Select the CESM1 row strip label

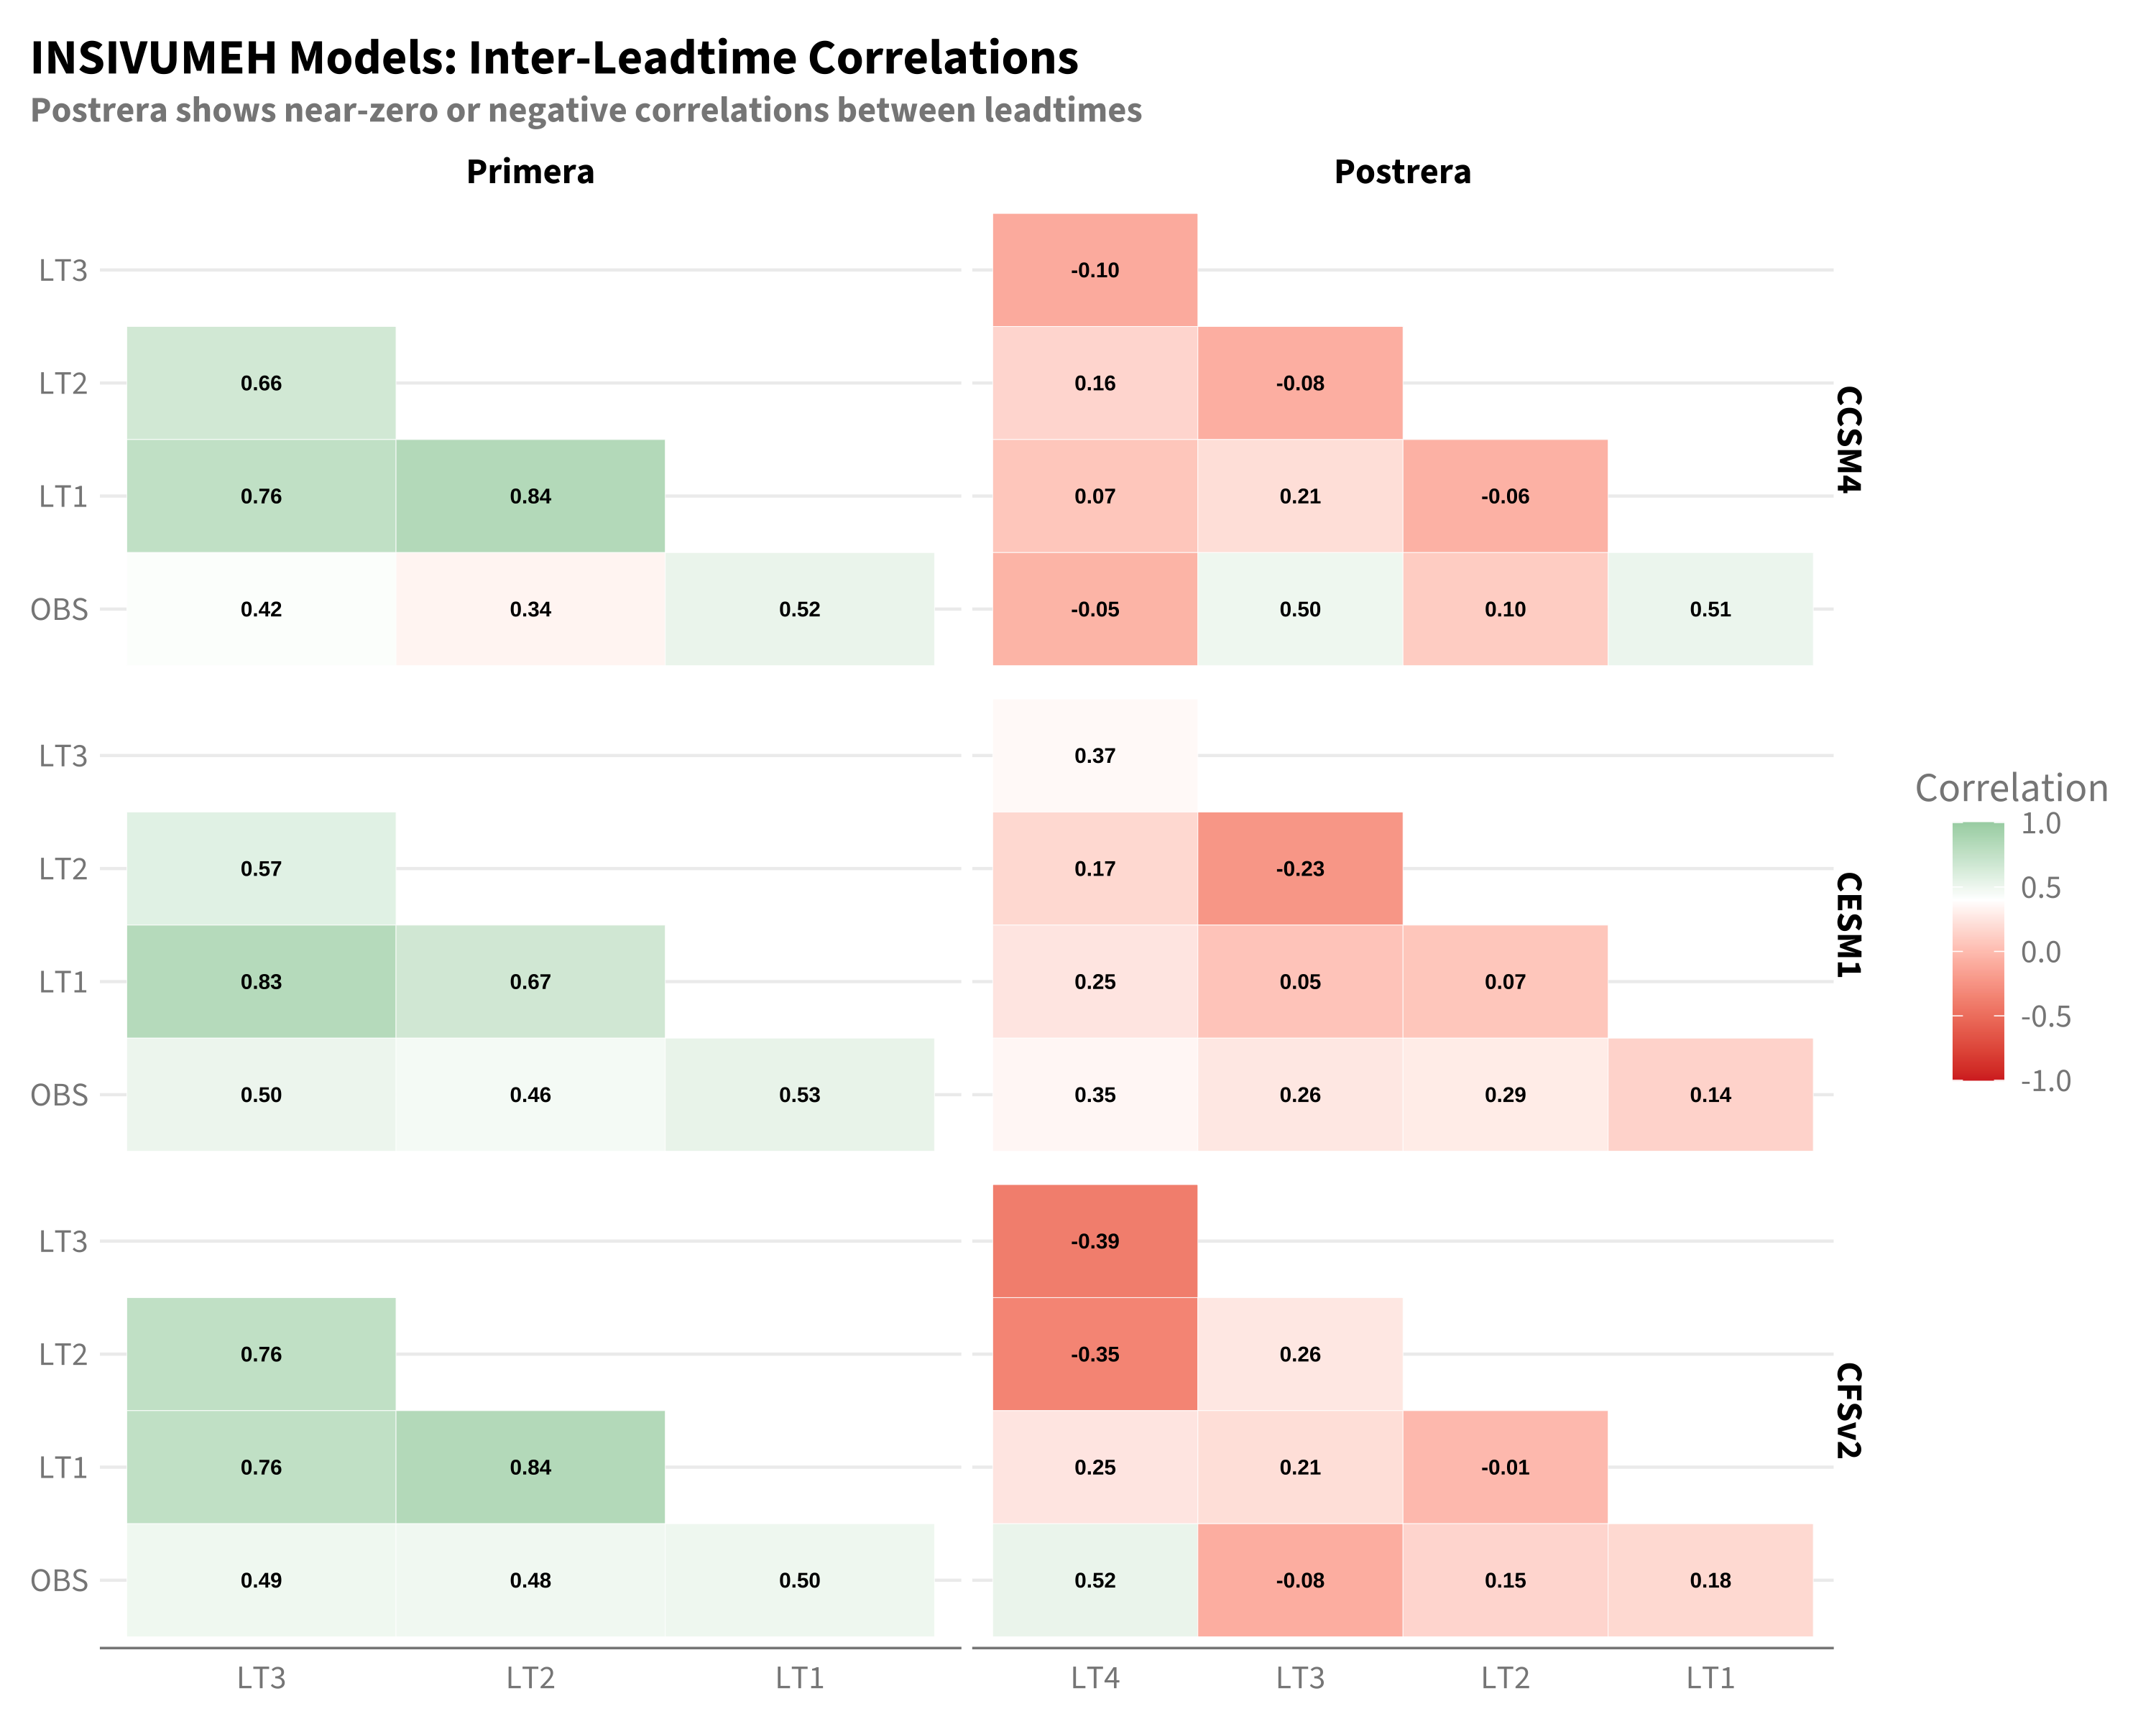(1848, 924)
